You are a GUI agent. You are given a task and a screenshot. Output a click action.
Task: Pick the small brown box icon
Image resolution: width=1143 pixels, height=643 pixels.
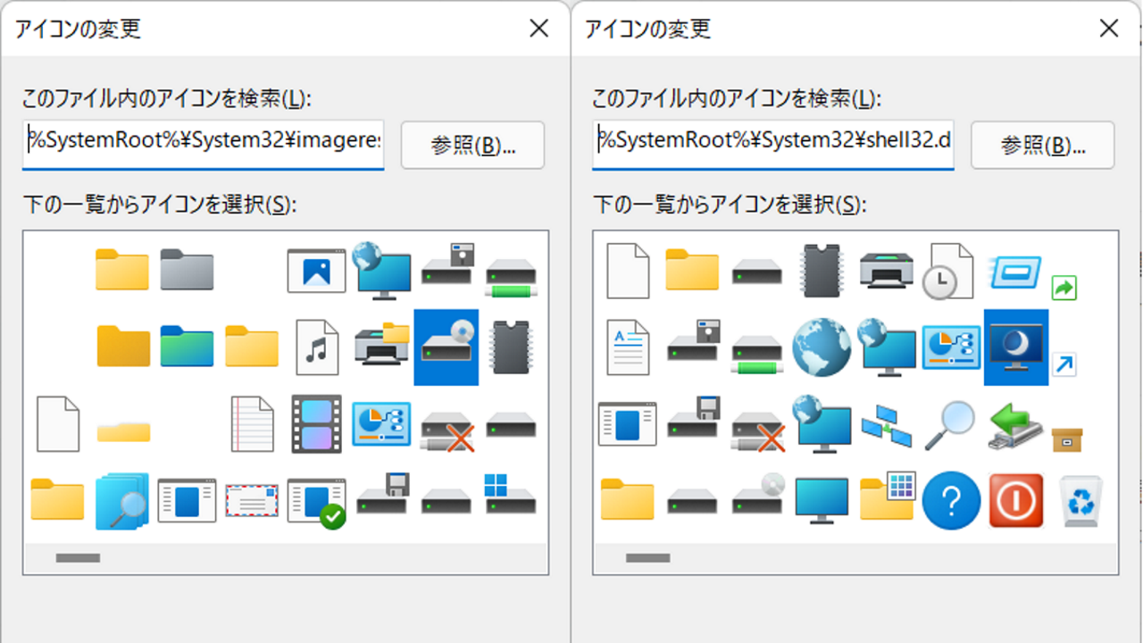[x=1067, y=440]
